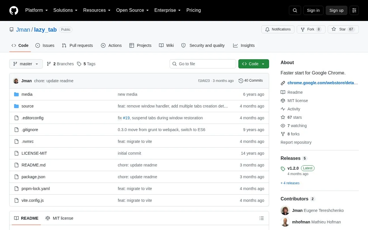
Task: Switch to the Pull requests tab
Action: pos(77,45)
